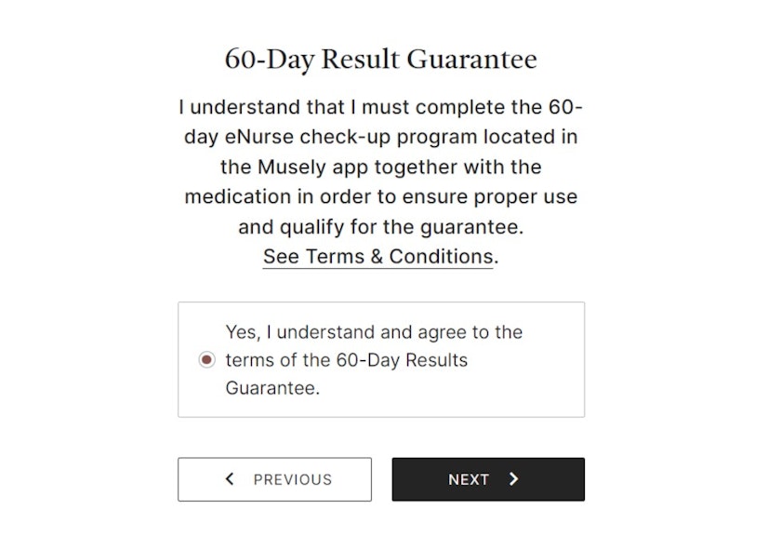Click the forward chevron inside the dark button
Image resolution: width=768 pixels, height=550 pixels.
(513, 479)
